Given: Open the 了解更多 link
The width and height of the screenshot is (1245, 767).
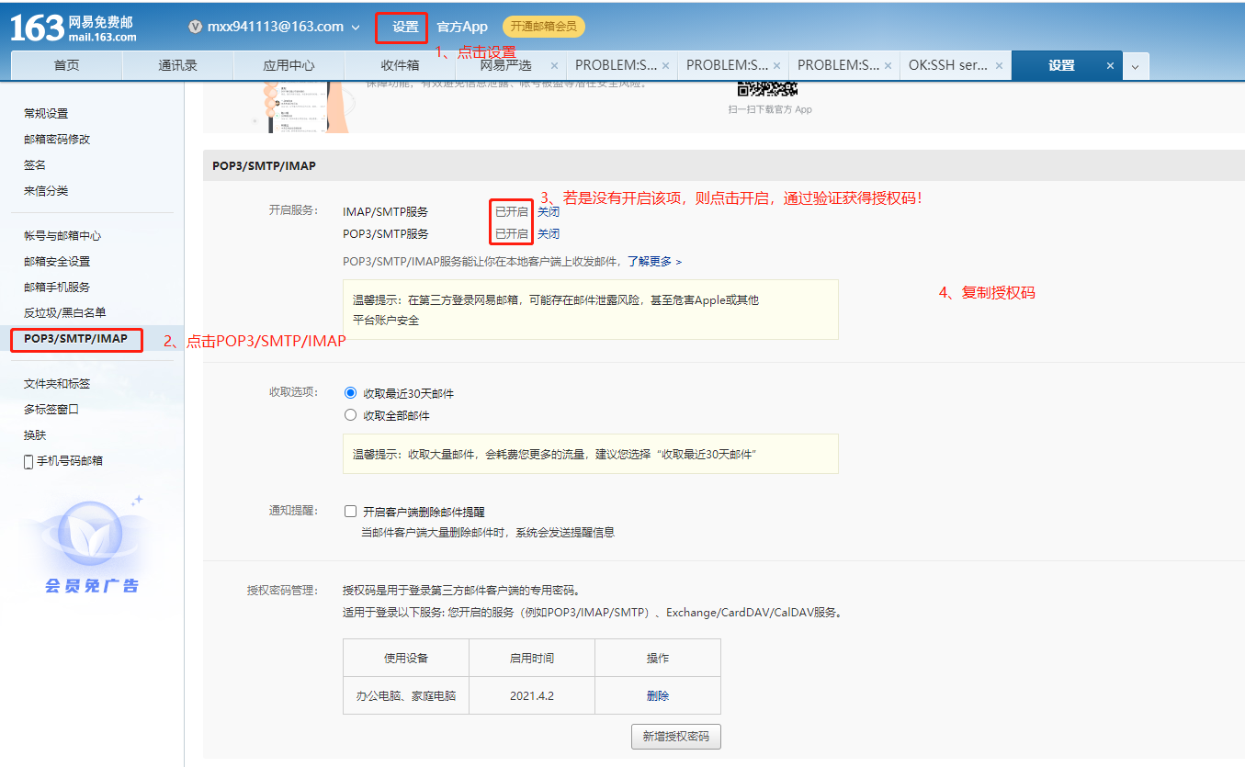Looking at the screenshot, I should pyautogui.click(x=655, y=262).
